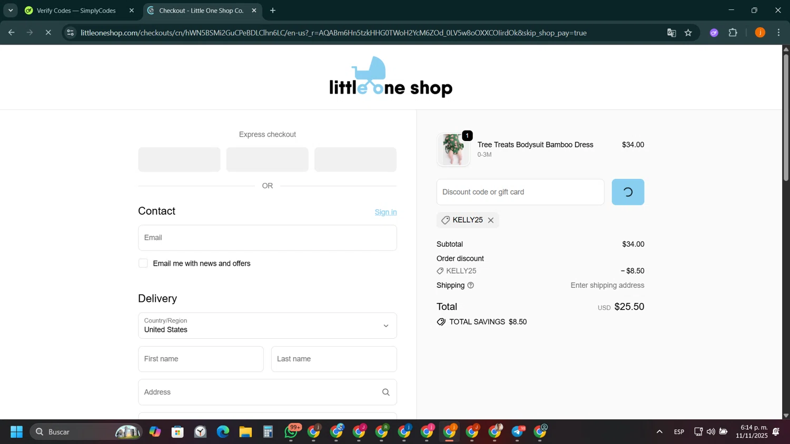The image size is (790, 444).
Task: Click the Email input field
Action: (268, 238)
